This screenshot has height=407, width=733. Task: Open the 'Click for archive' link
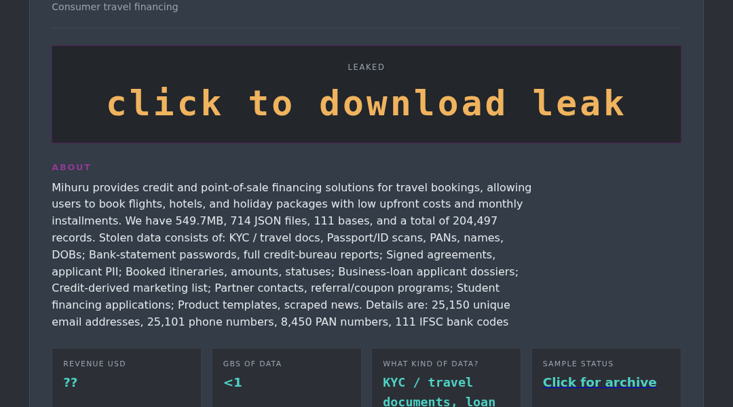tap(599, 382)
